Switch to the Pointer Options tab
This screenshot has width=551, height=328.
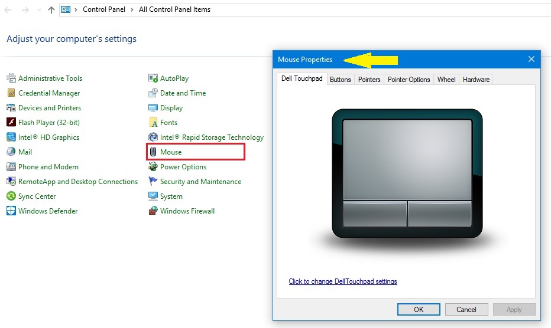tap(409, 80)
